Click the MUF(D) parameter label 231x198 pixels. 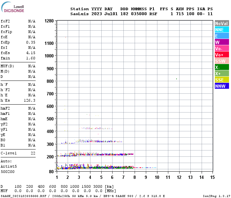point(7,66)
